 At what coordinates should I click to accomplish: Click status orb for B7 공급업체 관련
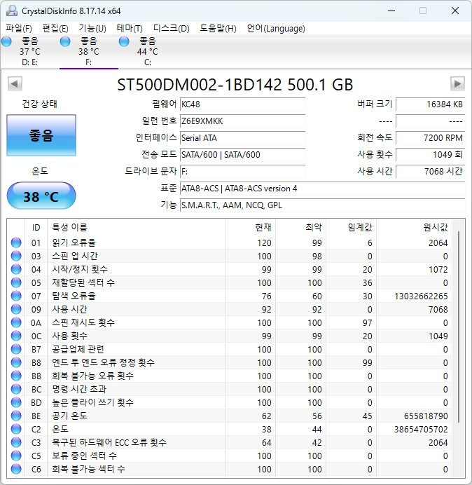(16, 349)
